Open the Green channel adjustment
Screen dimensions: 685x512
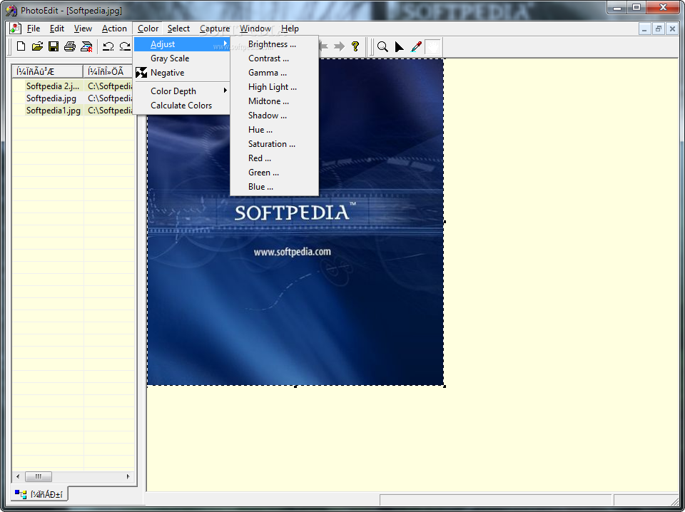[x=274, y=173]
